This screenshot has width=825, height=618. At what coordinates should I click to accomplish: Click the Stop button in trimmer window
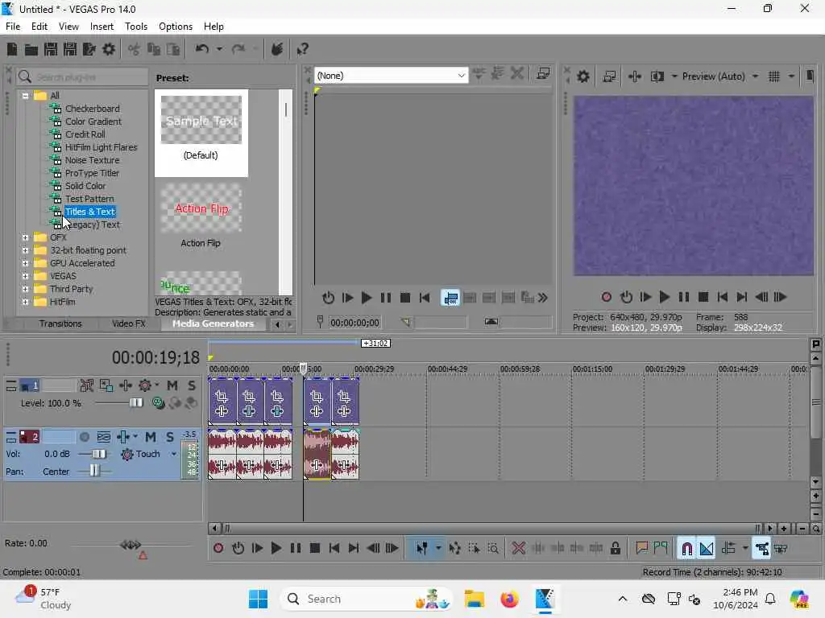[404, 298]
